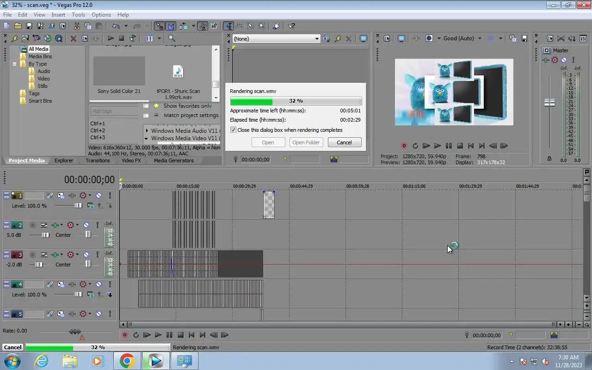Select the Smart Bins folder
The height and width of the screenshot is (370, 592).
[x=40, y=101]
